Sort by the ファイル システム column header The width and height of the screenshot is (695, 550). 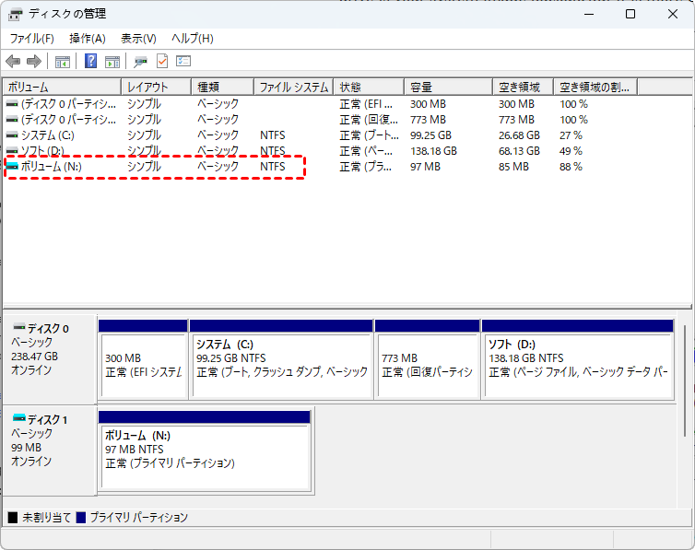(x=292, y=88)
